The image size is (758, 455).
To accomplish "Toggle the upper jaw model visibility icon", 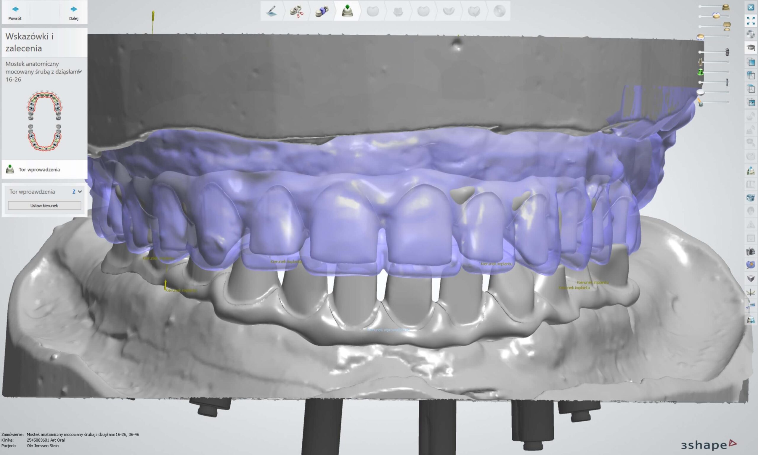I will click(725, 7).
